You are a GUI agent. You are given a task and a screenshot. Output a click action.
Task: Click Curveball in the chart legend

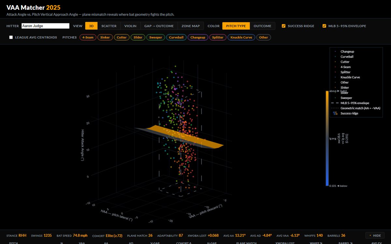pos(347,57)
